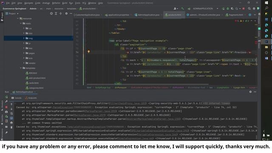Toggle soft-wrap in console

[11, 113]
